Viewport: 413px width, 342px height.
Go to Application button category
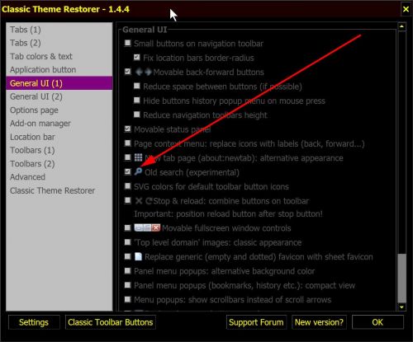(x=59, y=70)
